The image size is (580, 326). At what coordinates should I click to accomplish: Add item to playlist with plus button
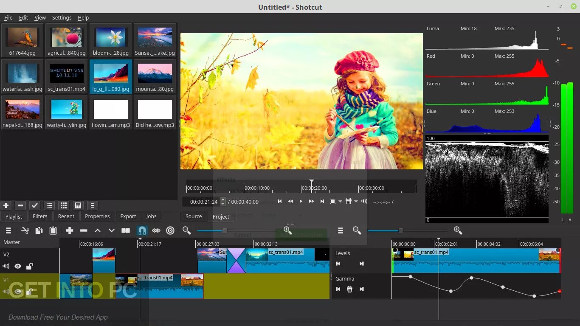tap(6, 205)
